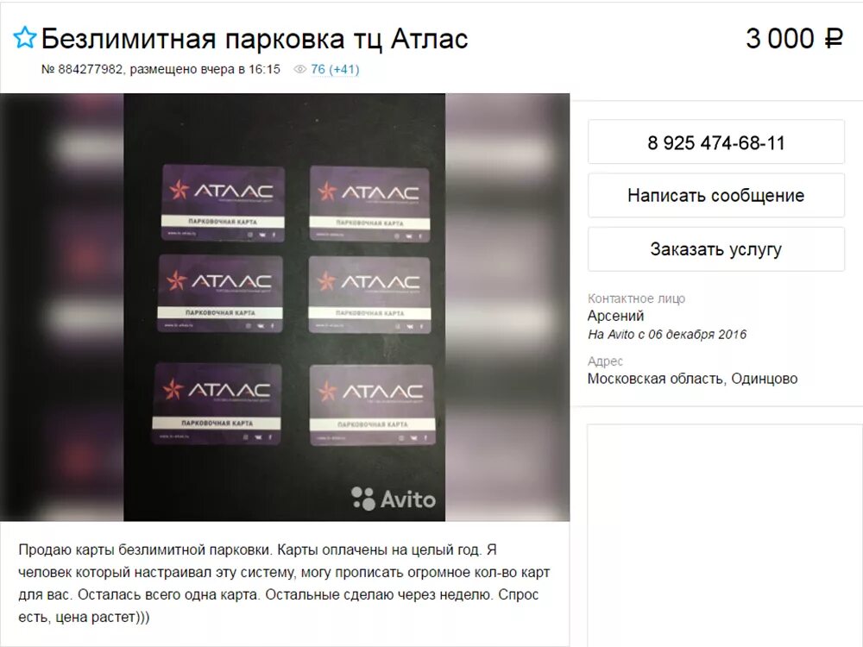Click the phone number 8 925 474-68-11 button
863x647 pixels.
click(715, 142)
